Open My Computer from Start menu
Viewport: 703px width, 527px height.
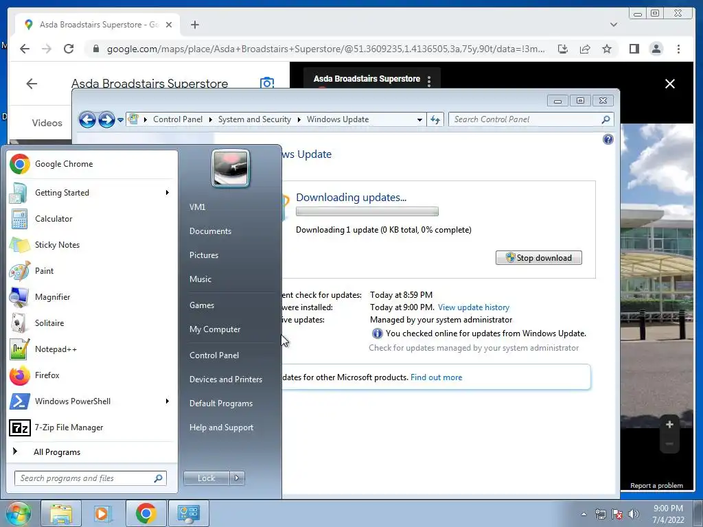(x=215, y=329)
